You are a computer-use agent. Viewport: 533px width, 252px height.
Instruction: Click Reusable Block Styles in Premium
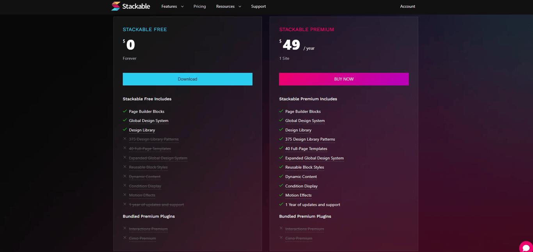[304, 167]
